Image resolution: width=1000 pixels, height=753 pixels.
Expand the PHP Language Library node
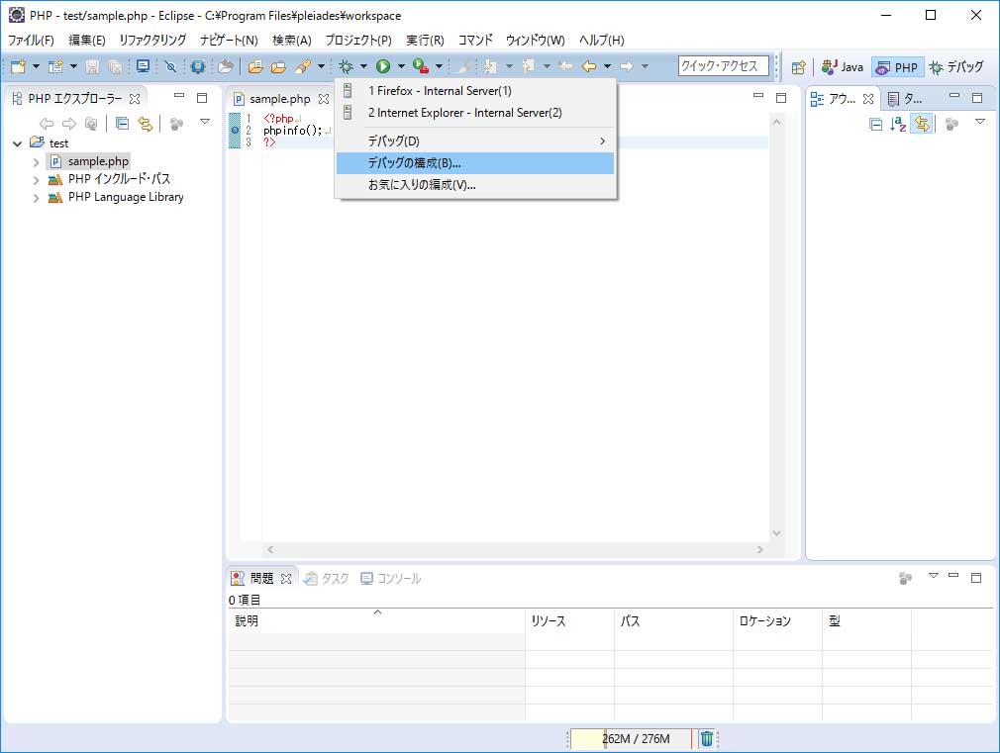(x=37, y=197)
